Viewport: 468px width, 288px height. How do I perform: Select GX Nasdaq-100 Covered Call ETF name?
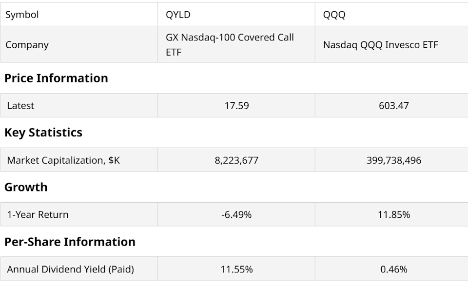click(x=230, y=45)
